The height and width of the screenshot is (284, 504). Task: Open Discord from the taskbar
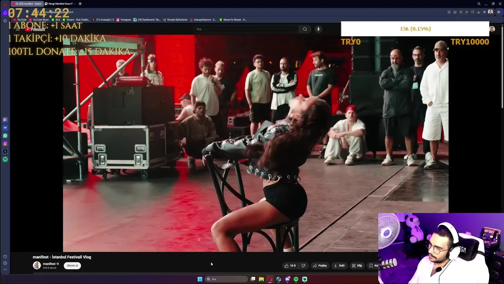click(x=287, y=279)
